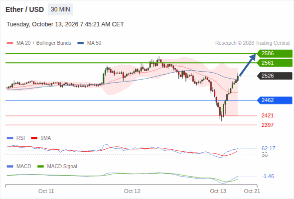
Task: Click the MA 20 + Bollinger Bands legend label
Action: (x=44, y=43)
